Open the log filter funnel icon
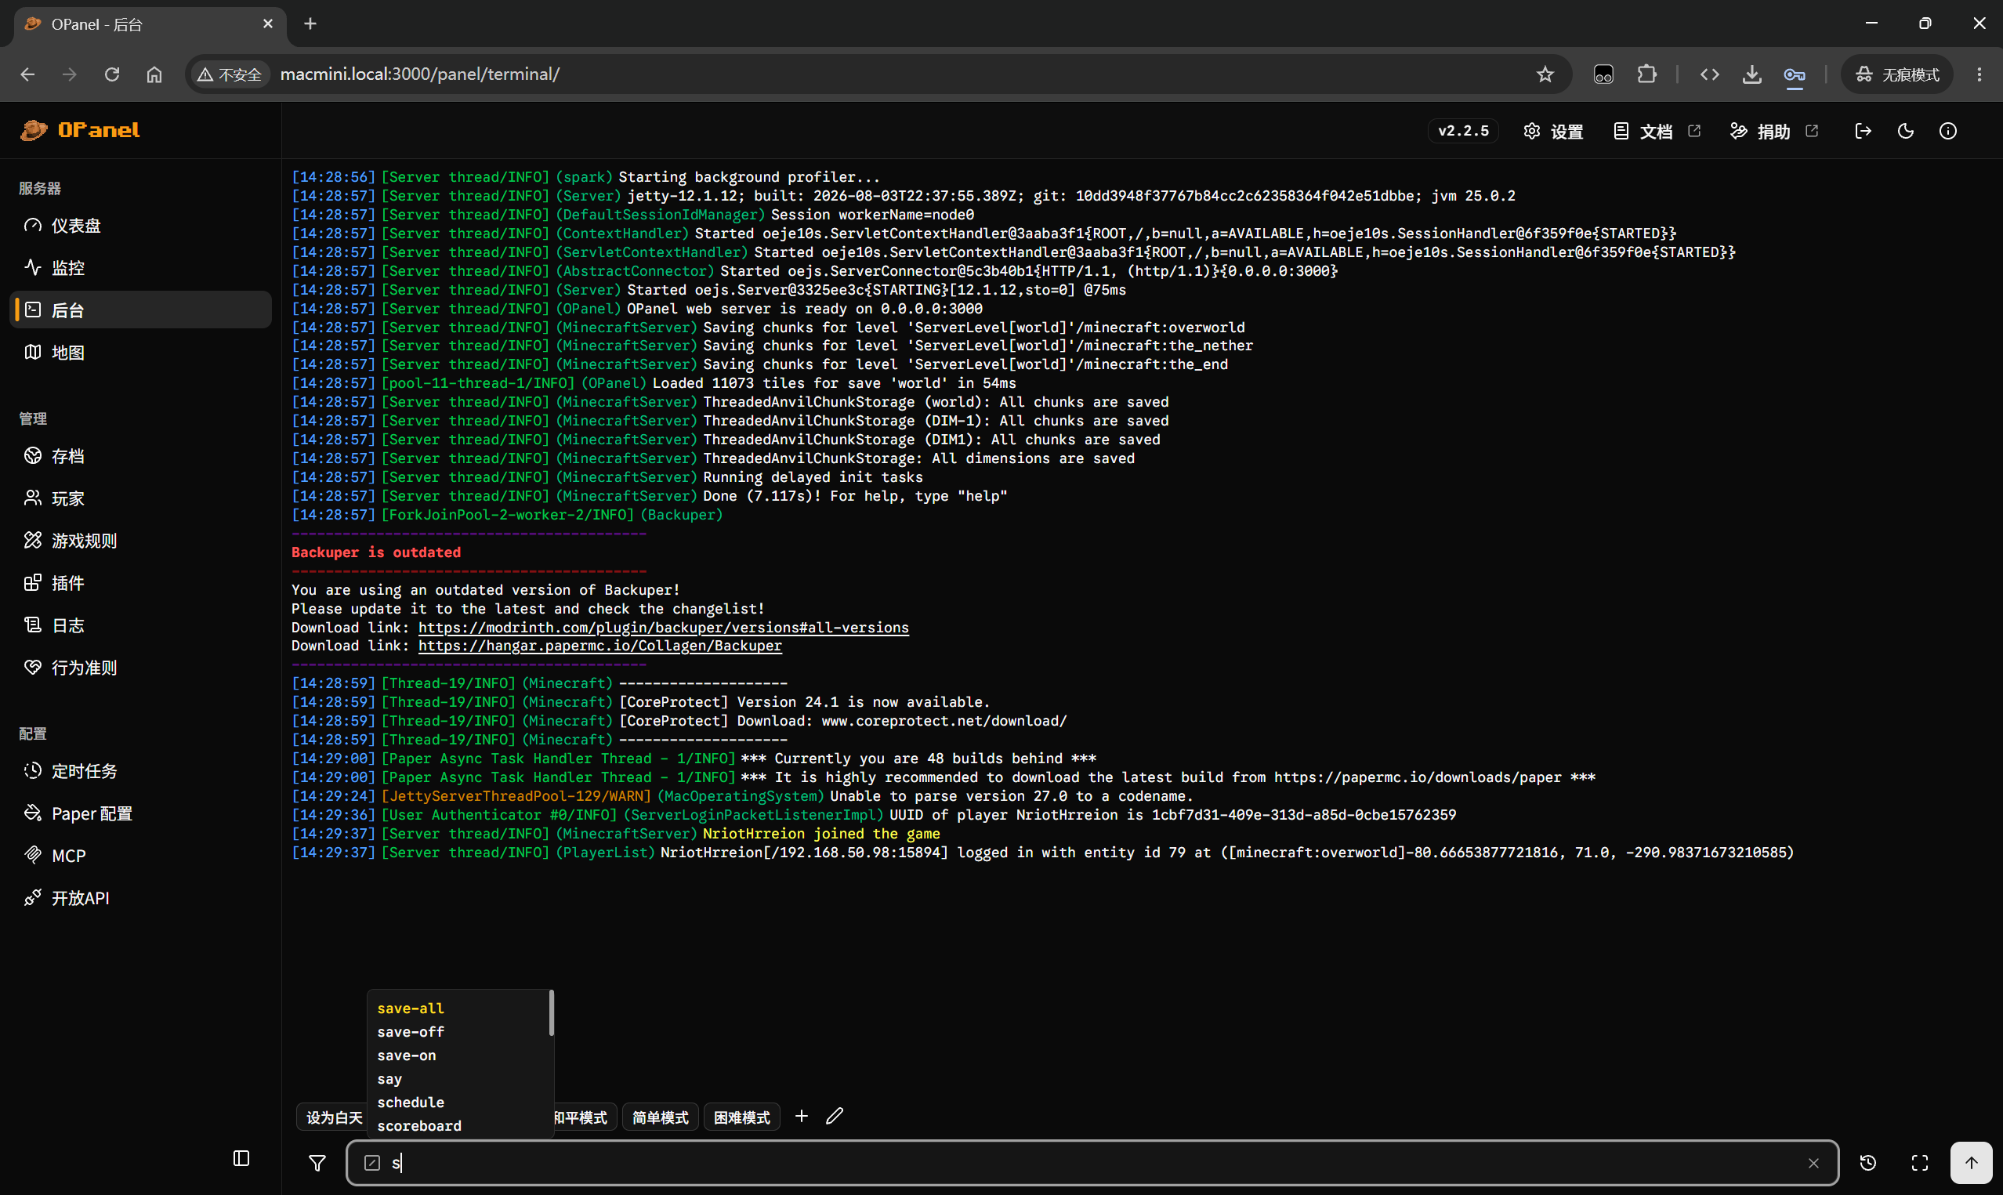Screen dimensions: 2003x1195 point(317,1163)
